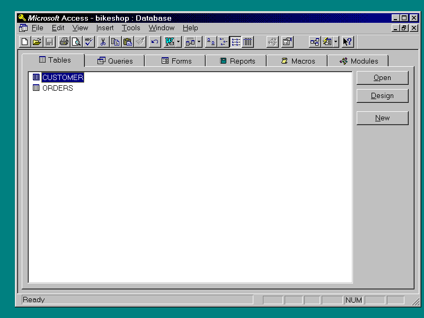This screenshot has height=318, width=424.
Task: Switch to the Queries tab
Action: point(115,61)
